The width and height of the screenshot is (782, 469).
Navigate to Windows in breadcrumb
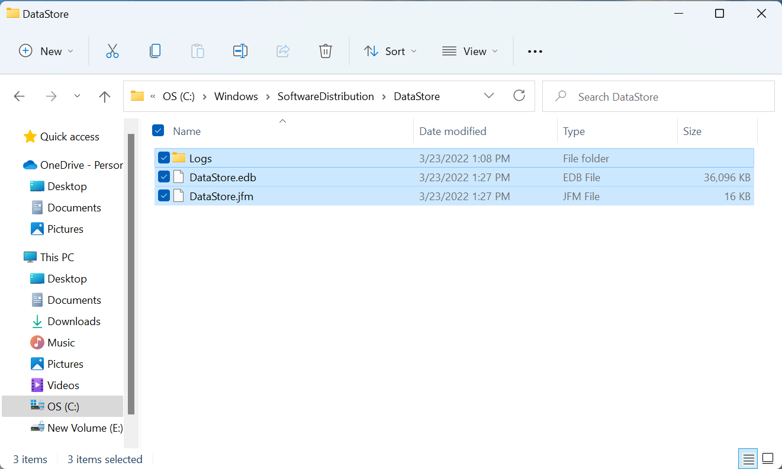[x=236, y=97]
